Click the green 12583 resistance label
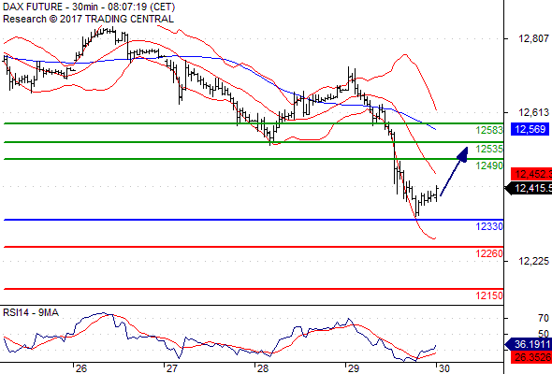The image size is (552, 374). tap(489, 130)
